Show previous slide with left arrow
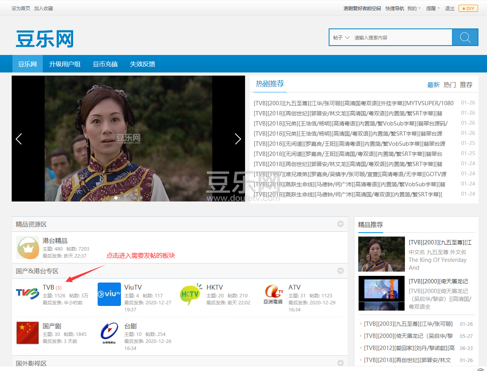The height and width of the screenshot is (371, 487). 19,139
